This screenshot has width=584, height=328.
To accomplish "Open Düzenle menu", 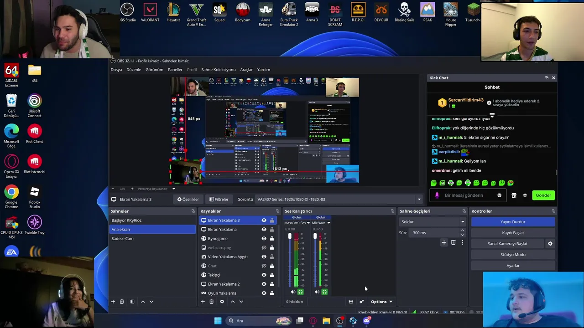I will [x=134, y=70].
